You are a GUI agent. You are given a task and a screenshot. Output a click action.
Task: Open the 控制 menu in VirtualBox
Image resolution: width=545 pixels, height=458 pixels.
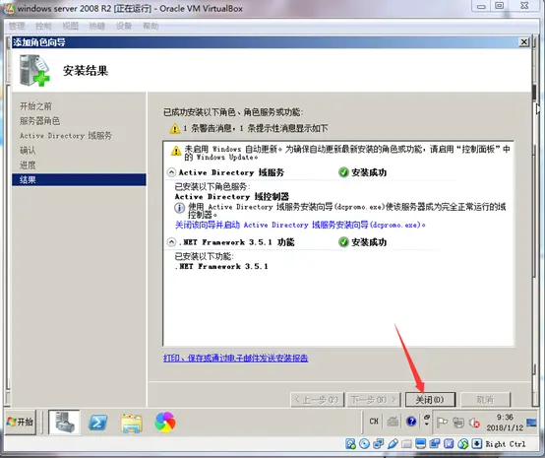coord(43,27)
